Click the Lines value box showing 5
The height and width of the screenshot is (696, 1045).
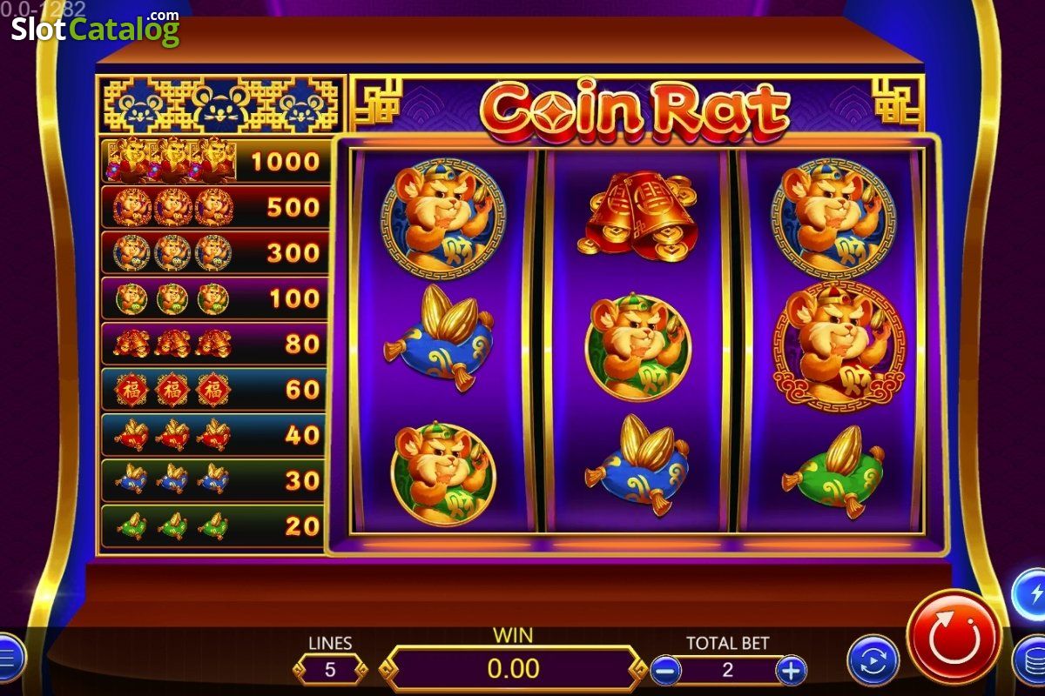[330, 670]
